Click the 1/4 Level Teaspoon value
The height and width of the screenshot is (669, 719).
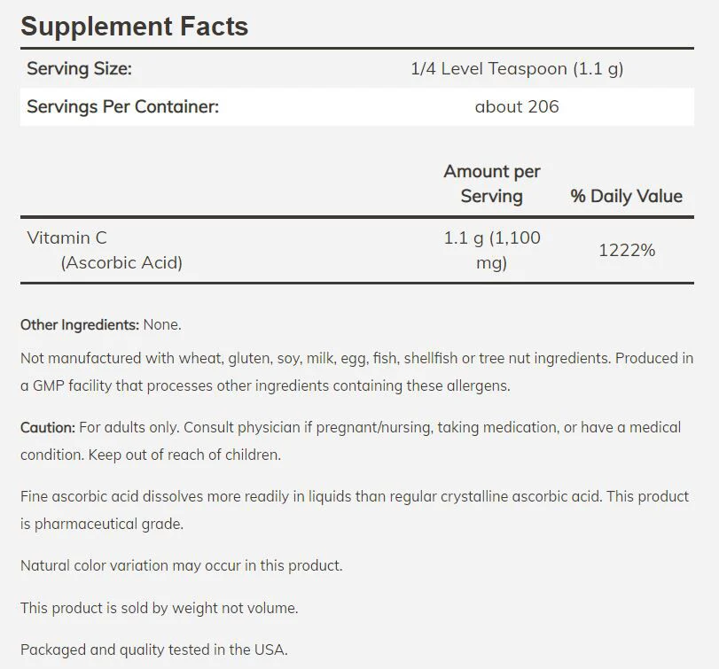coord(517,69)
